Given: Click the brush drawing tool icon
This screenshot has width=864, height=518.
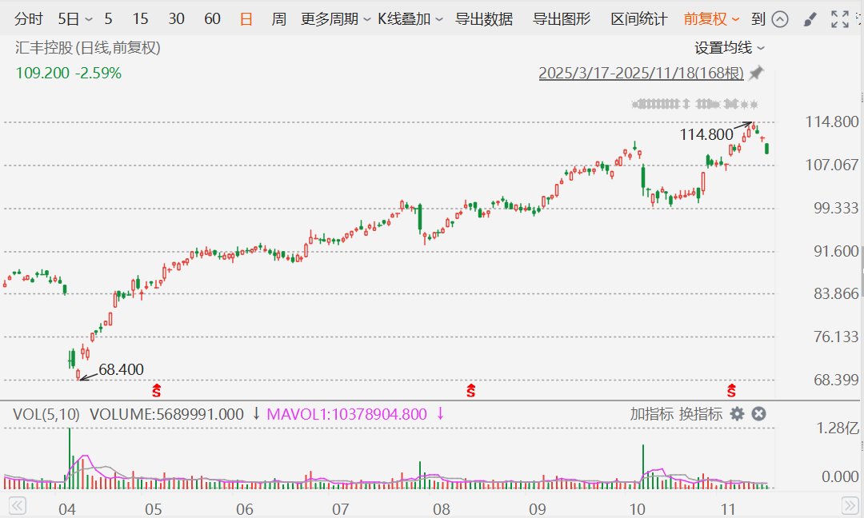Looking at the screenshot, I should click(810, 19).
